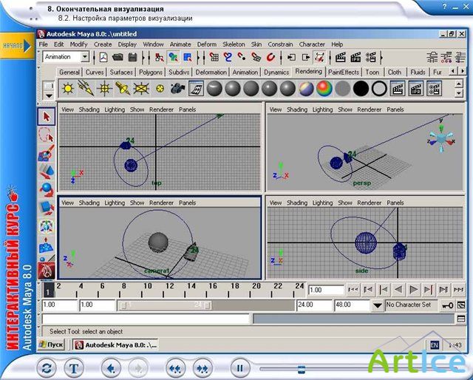This screenshot has height=380, width=473.
Task: Select the Universal Manipulator tool
Action: (47, 226)
